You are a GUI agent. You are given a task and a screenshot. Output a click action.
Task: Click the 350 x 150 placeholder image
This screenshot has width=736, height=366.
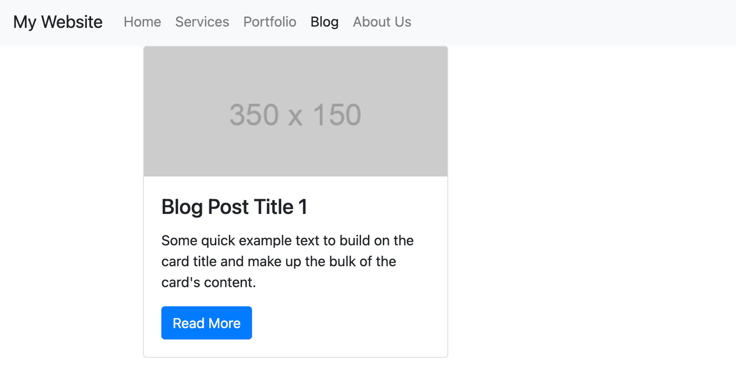[x=295, y=111]
